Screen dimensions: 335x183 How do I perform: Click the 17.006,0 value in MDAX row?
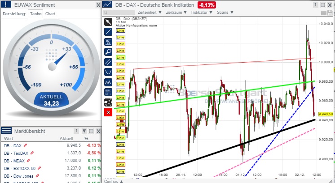tap(73, 161)
